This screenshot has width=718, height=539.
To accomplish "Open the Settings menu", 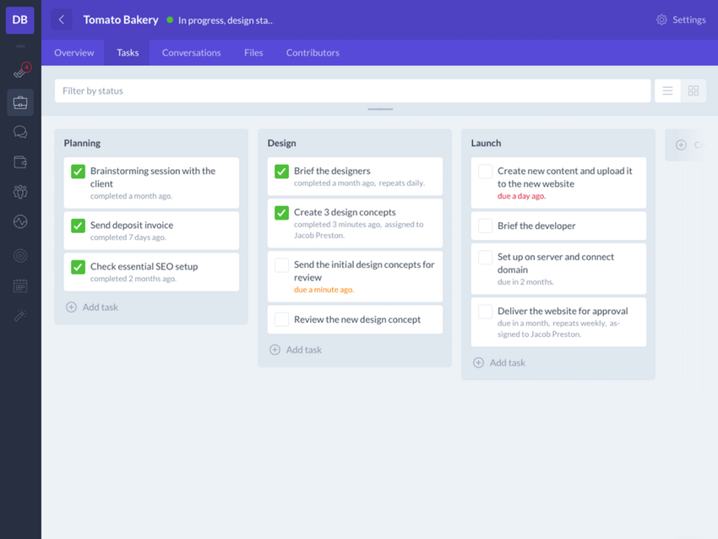I will (681, 19).
